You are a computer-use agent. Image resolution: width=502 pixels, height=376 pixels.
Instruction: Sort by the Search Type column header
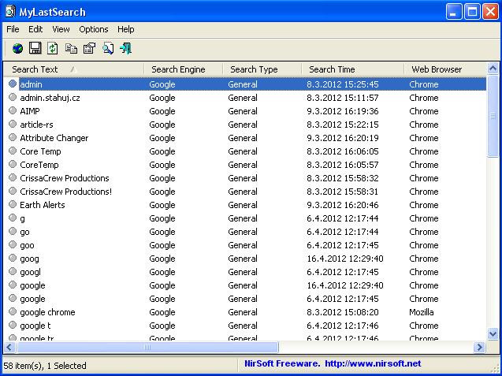pos(262,69)
